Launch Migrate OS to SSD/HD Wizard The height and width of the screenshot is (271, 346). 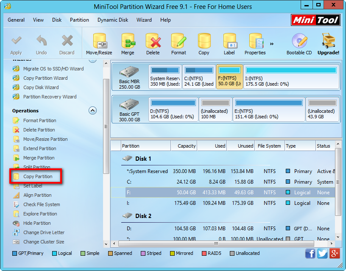tap(48, 69)
